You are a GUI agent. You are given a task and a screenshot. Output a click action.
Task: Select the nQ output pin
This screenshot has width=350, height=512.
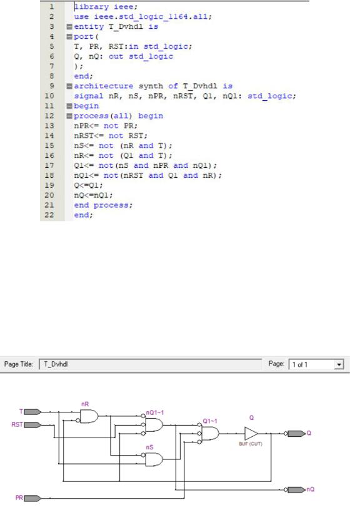[297, 490]
